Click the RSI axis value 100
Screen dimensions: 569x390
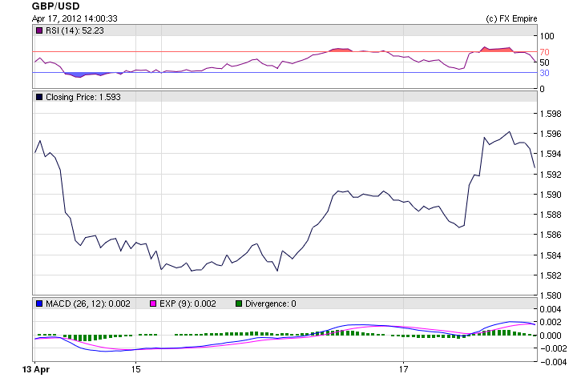tap(547, 36)
